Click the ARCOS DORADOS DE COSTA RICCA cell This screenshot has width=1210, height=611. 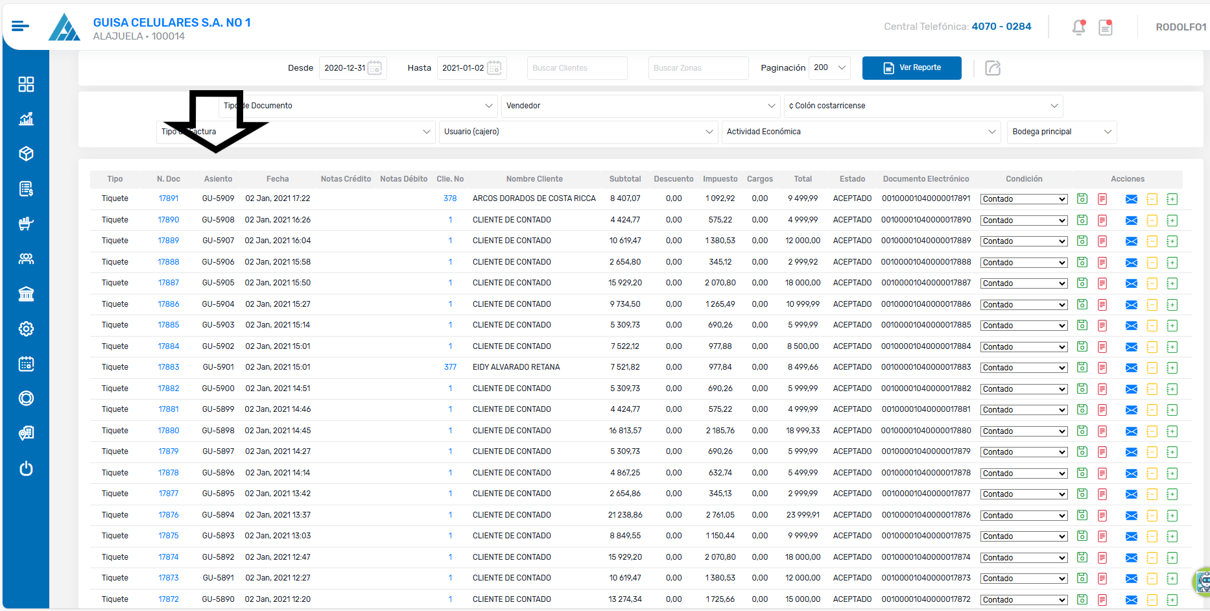pyautogui.click(x=534, y=198)
